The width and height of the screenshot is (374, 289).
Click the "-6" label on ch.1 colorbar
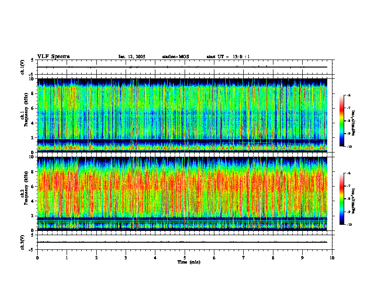[x=348, y=95]
